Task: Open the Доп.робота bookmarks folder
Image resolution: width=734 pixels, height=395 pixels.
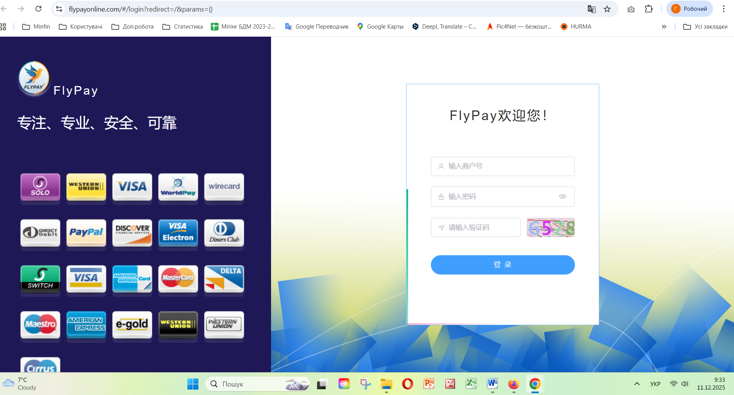Action: pos(132,27)
